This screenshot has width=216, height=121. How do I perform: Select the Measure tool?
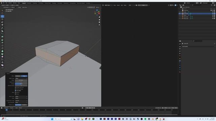(2, 31)
